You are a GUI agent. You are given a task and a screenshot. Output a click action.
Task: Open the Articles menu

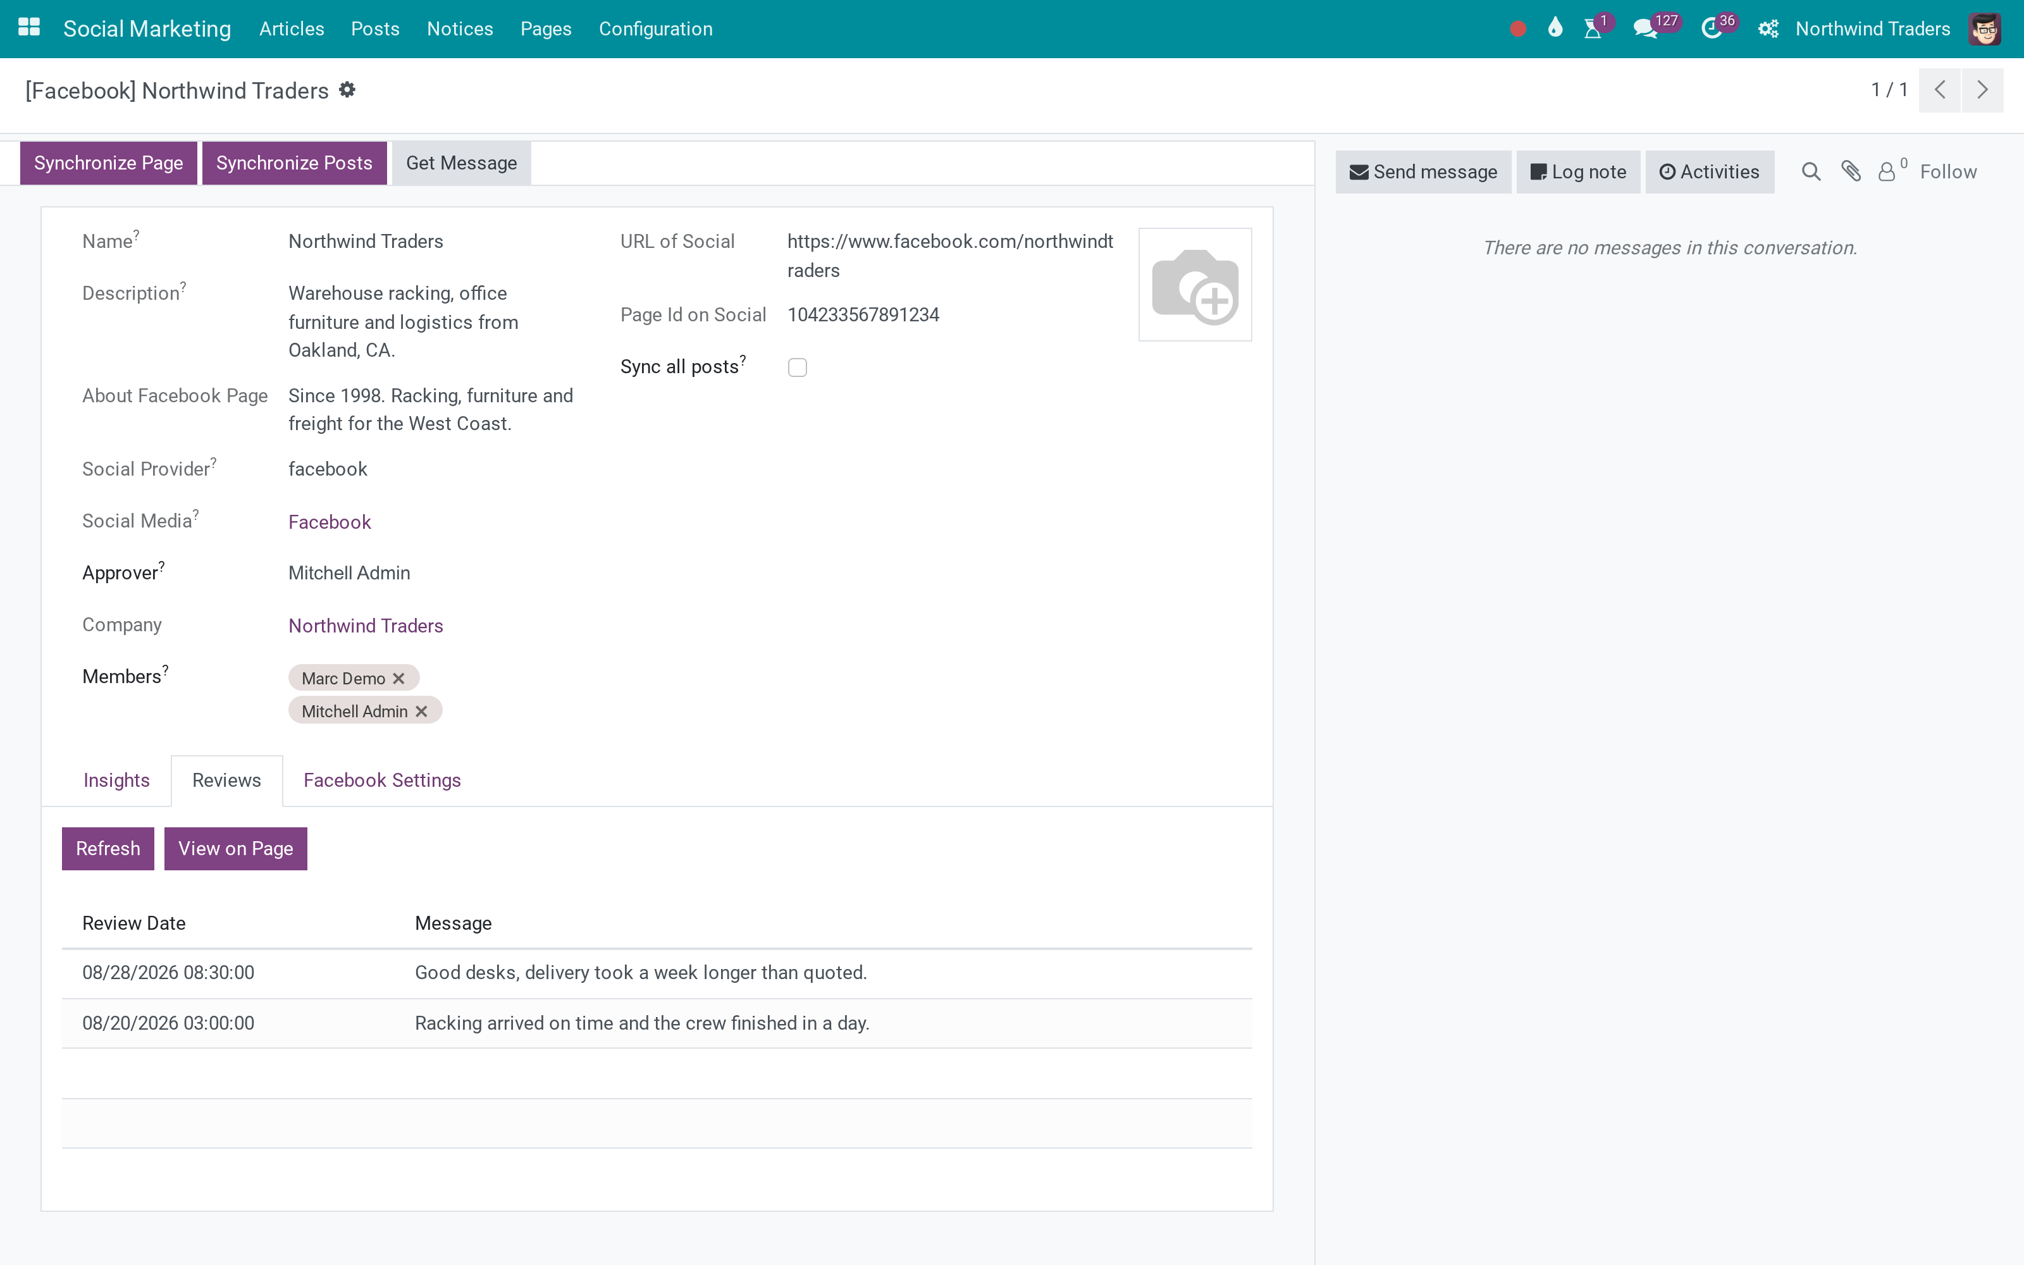[292, 29]
